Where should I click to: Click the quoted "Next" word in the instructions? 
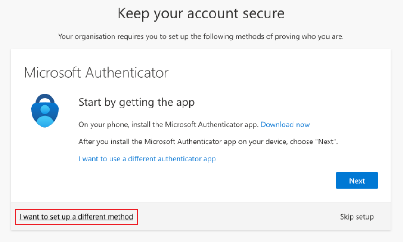pos(326,142)
